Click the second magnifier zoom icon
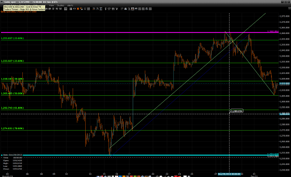This screenshot has height=177, width=291. (97, 9)
